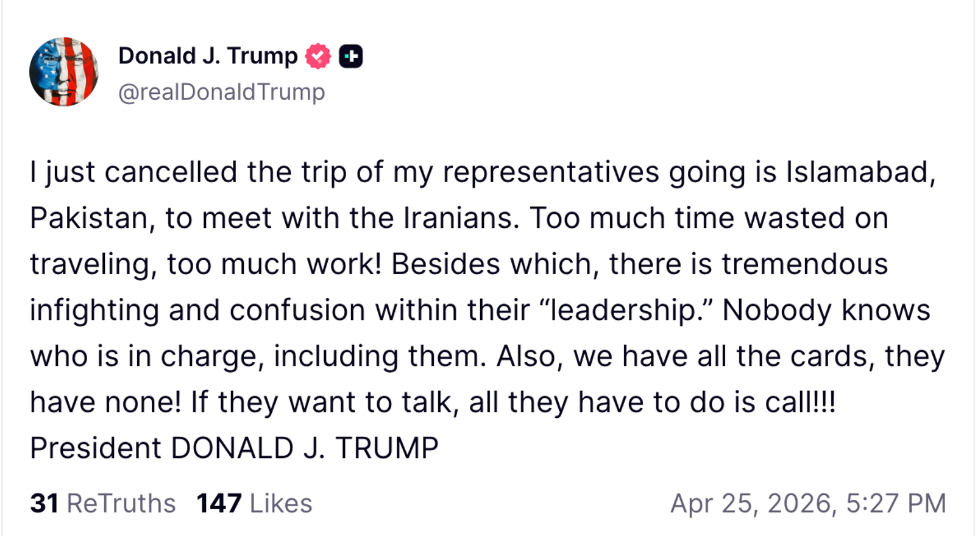Click the ReTruths label
Screen dimensions: 975x536
(121, 504)
